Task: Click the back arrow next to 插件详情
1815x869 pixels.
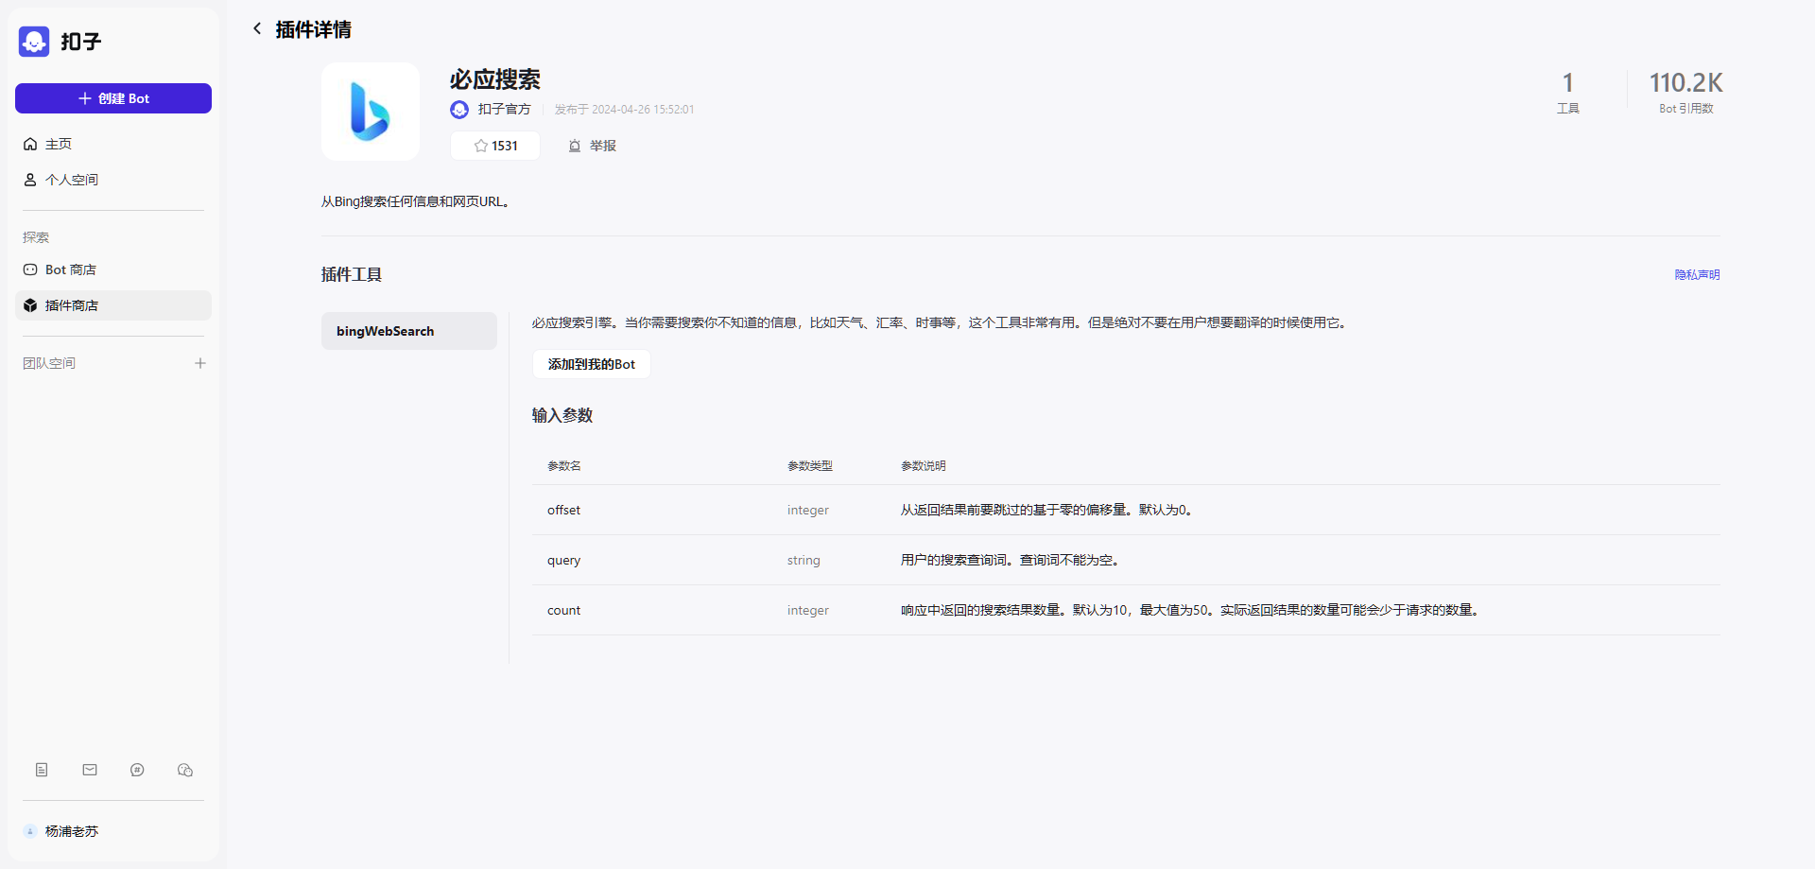Action: 257,29
